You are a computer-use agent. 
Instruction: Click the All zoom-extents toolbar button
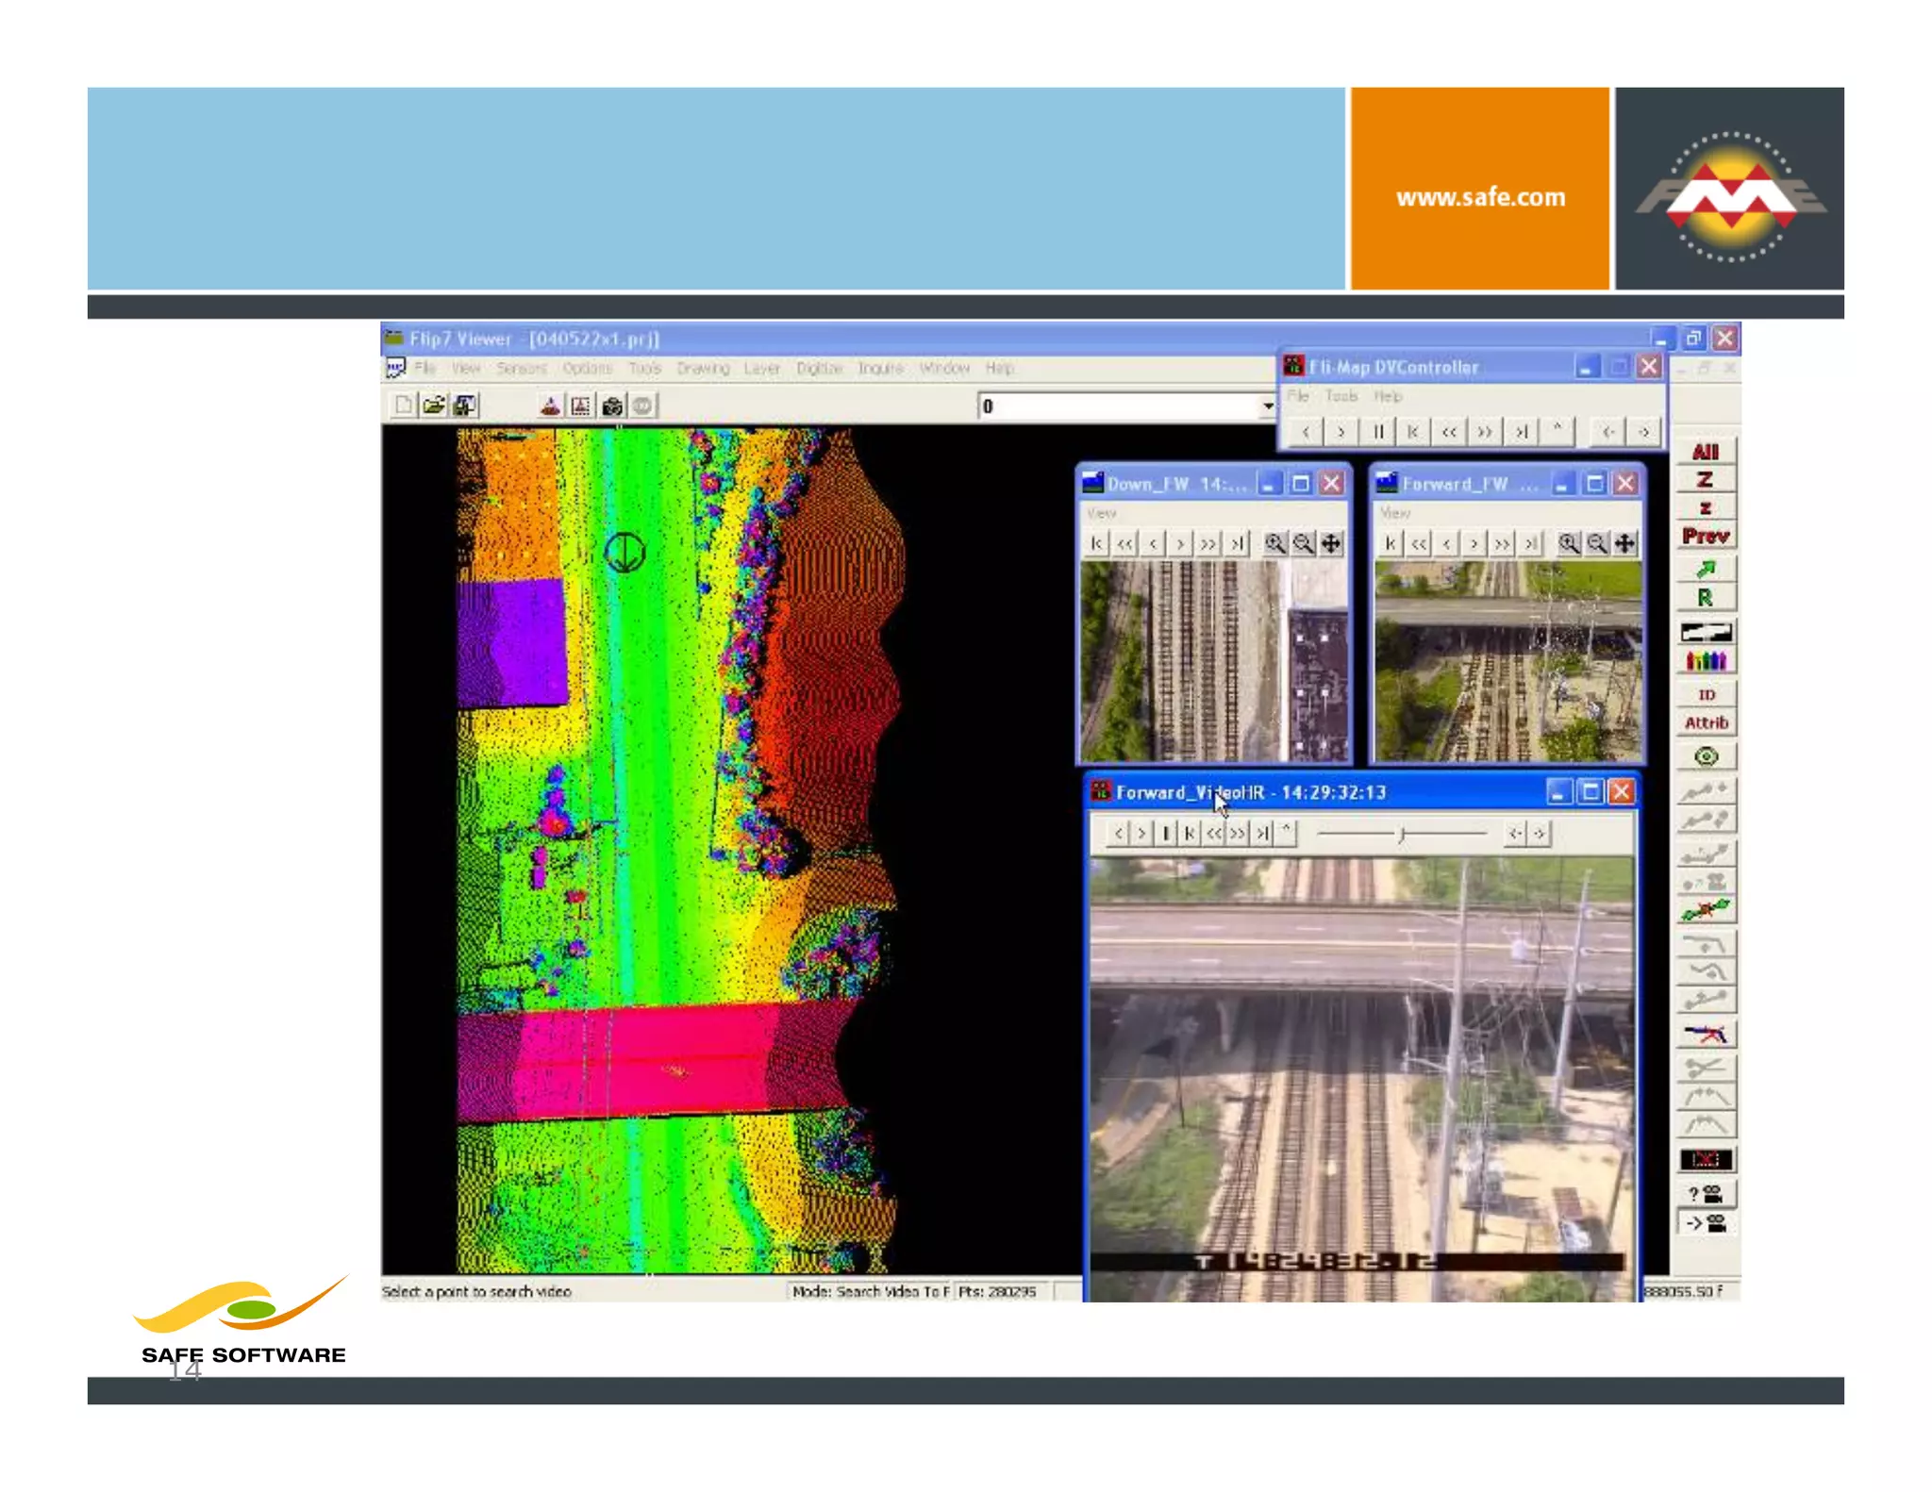1705,452
